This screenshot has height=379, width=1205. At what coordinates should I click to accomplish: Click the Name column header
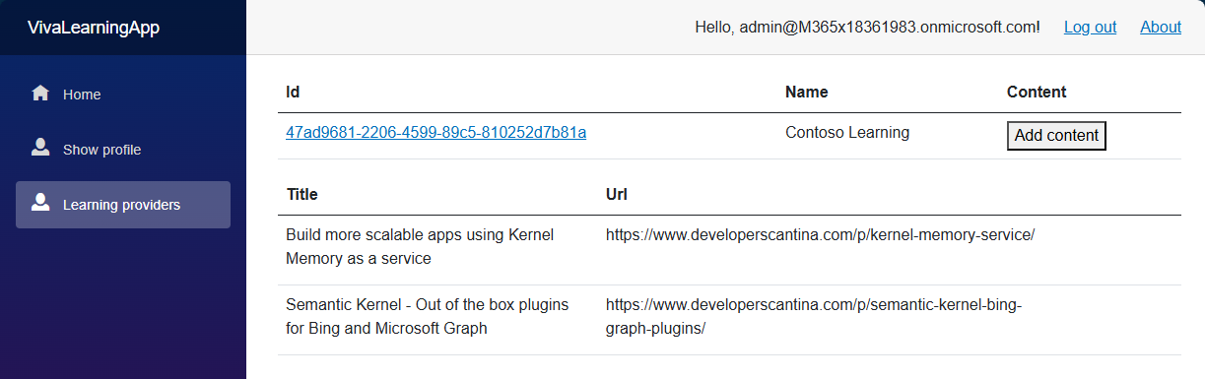tap(806, 92)
